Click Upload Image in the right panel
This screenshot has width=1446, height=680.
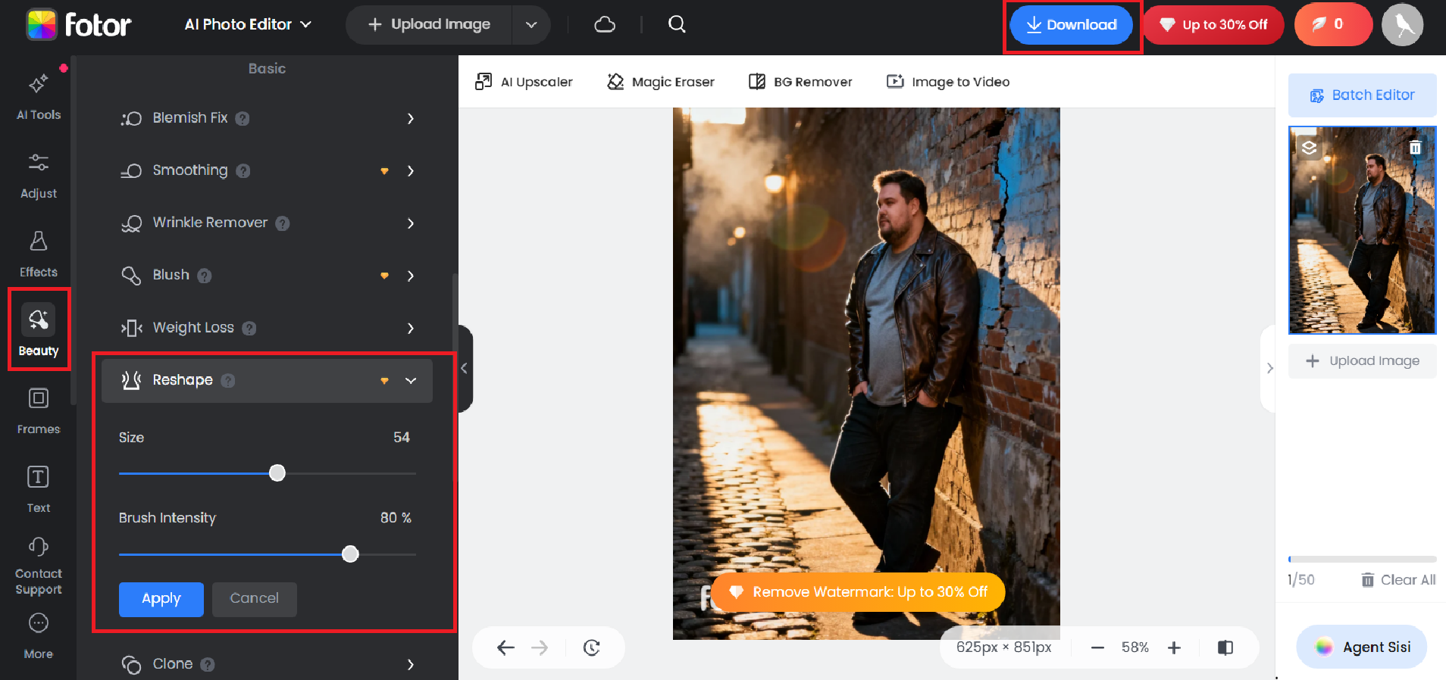[x=1363, y=361]
